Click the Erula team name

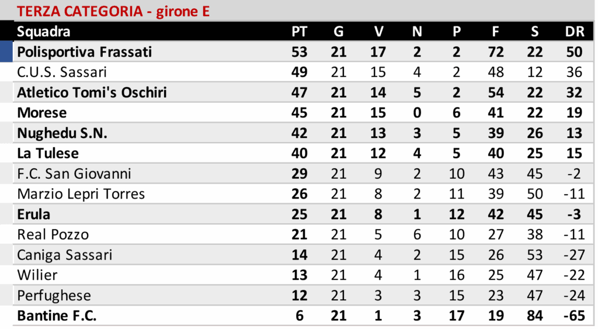pos(34,214)
